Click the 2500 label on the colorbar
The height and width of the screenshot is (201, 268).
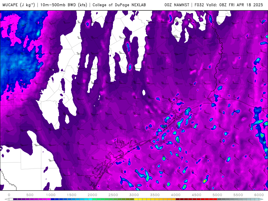(x=113, y=195)
